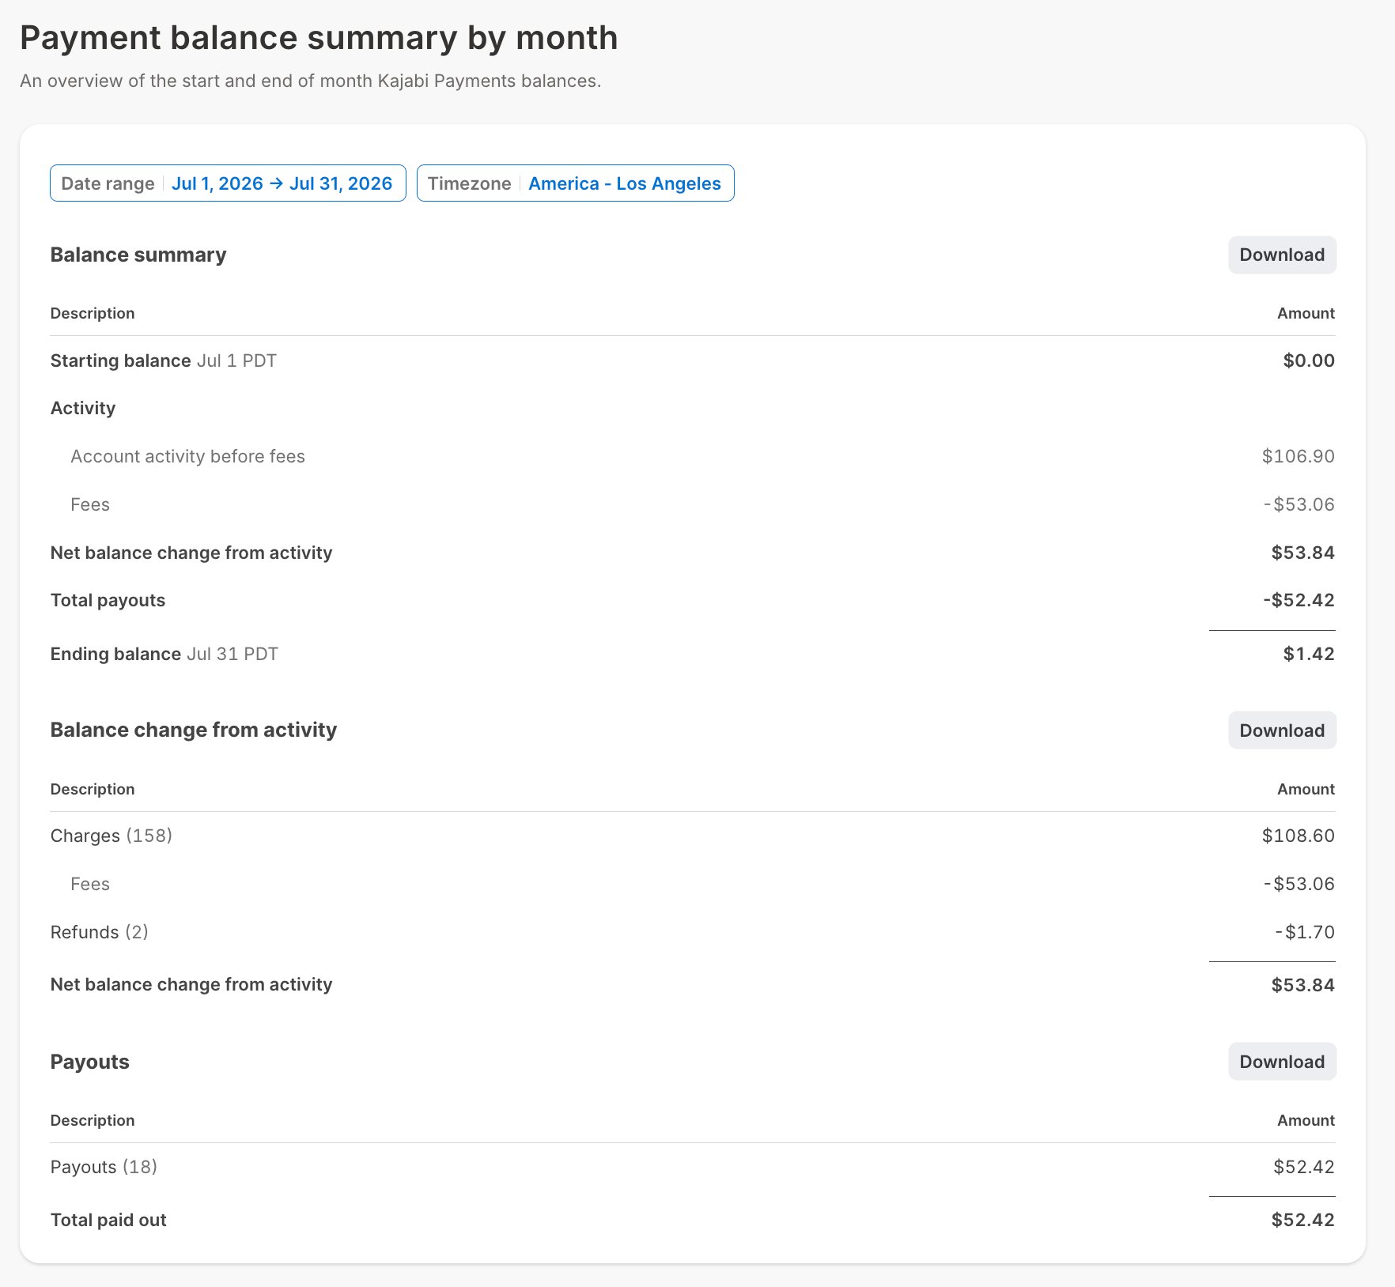The image size is (1395, 1287).
Task: Click the Fees row under Charges
Action: tap(693, 884)
